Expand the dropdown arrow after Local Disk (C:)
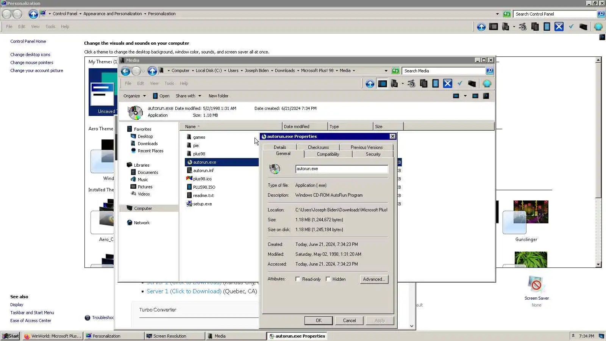Screen dimensions: 606x341 225,71
